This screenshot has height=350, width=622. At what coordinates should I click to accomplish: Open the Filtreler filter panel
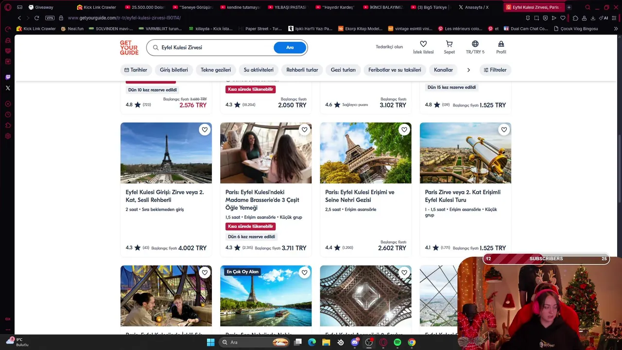click(495, 70)
